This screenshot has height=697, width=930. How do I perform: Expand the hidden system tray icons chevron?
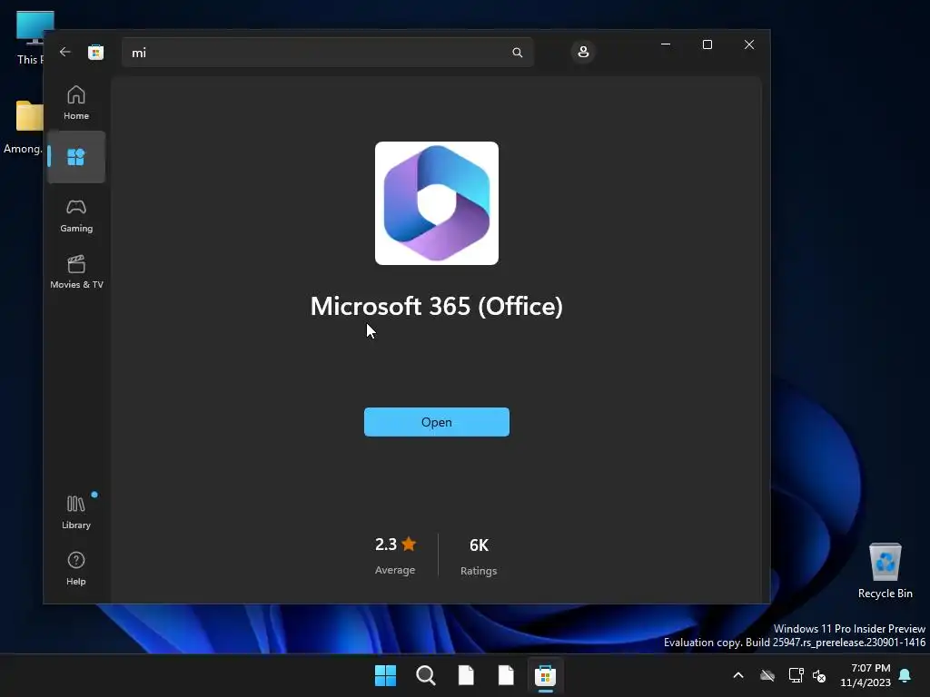click(738, 675)
